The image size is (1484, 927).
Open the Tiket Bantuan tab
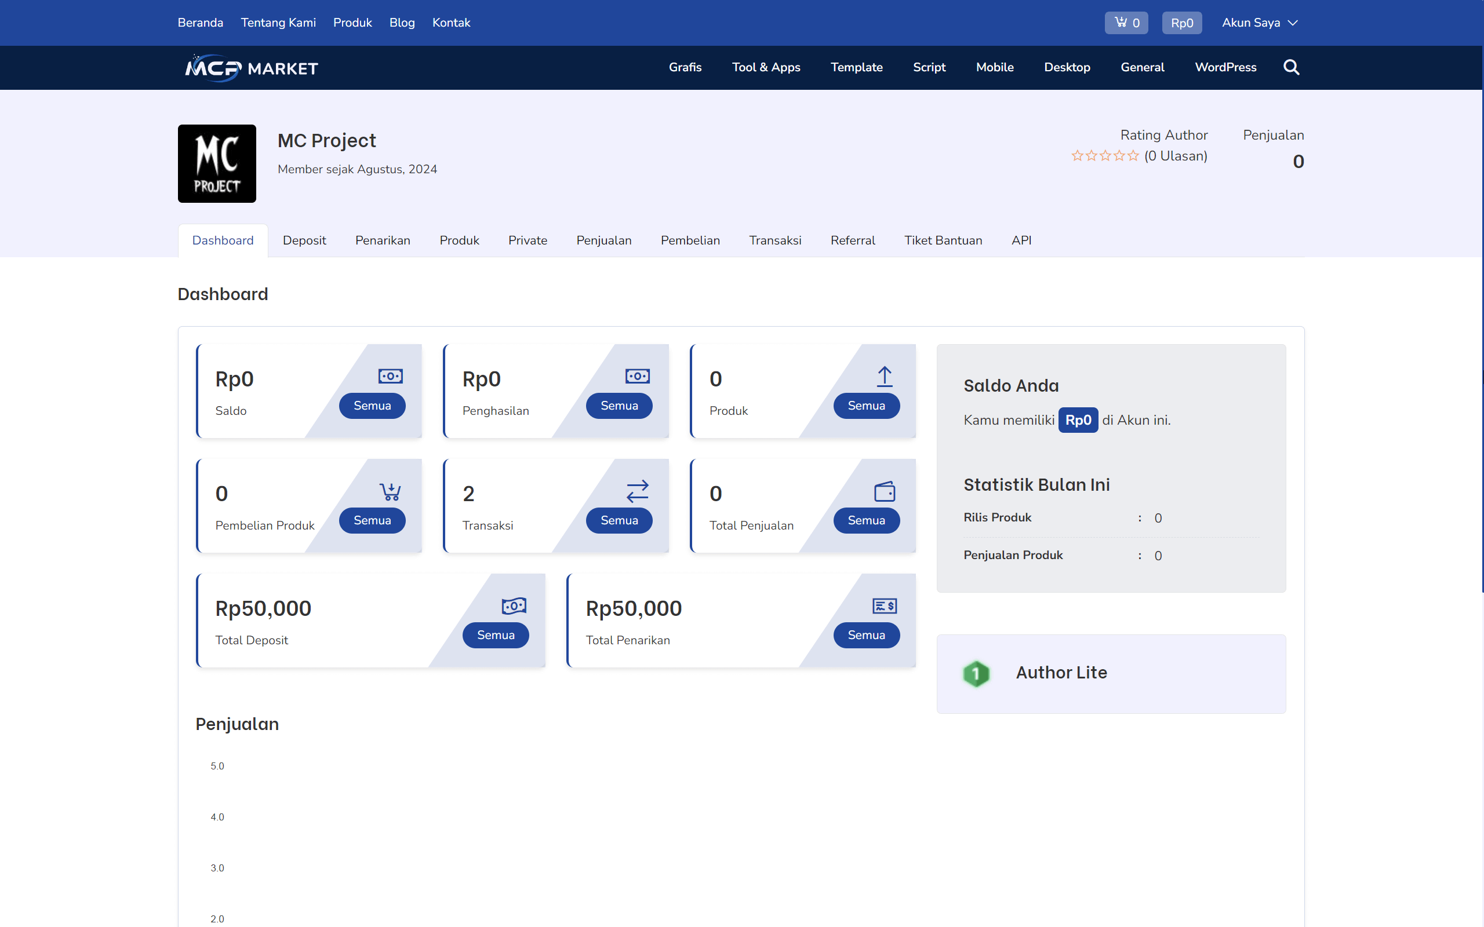(x=943, y=240)
